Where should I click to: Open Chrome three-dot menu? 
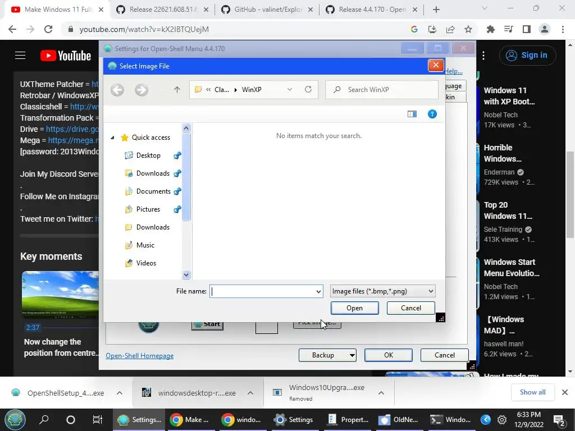(563, 29)
